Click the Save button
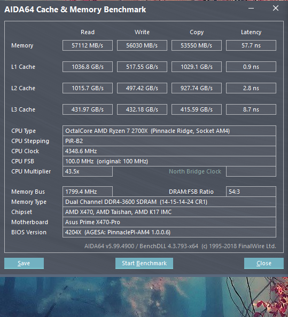Image resolution: width=288 pixels, height=317 pixels. pos(24,263)
